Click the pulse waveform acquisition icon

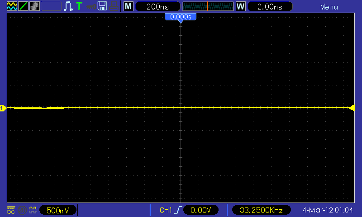click(69, 6)
